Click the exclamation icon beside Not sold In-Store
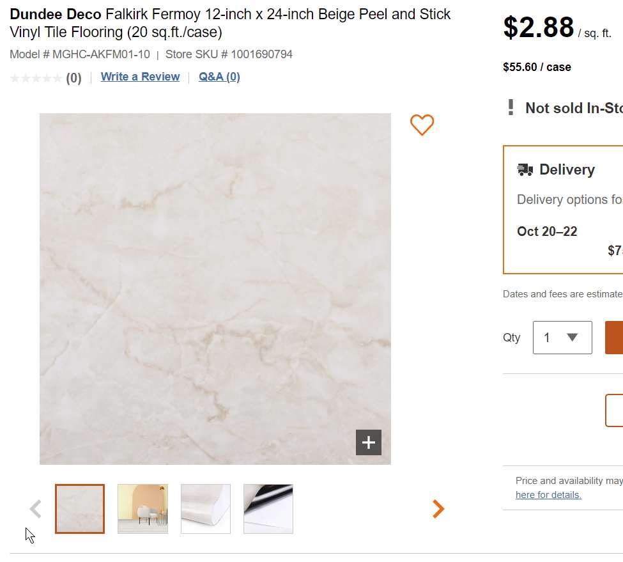Screen dimensions: 623x562 pos(511,107)
